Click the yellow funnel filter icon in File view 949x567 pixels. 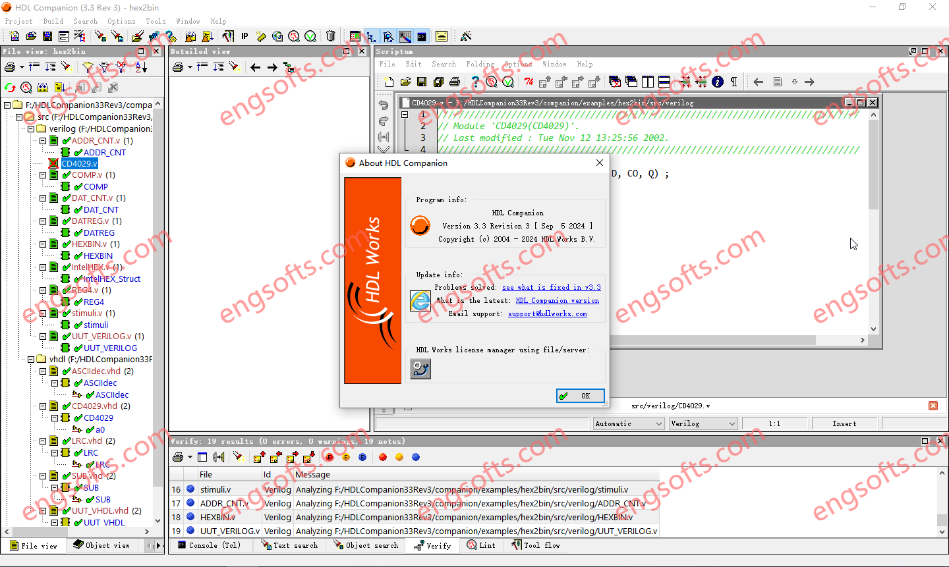[x=88, y=67]
